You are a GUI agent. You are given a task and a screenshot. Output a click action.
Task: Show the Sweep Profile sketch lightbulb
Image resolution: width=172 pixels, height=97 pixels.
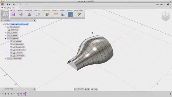[x=11, y=47]
